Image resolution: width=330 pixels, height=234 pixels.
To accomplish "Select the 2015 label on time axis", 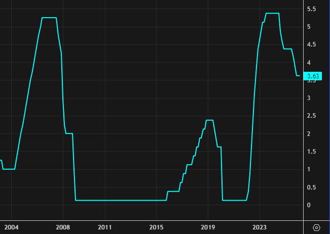I will tap(157, 227).
